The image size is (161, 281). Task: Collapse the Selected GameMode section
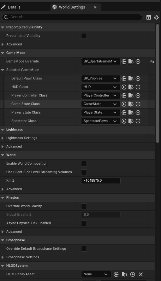(3, 70)
